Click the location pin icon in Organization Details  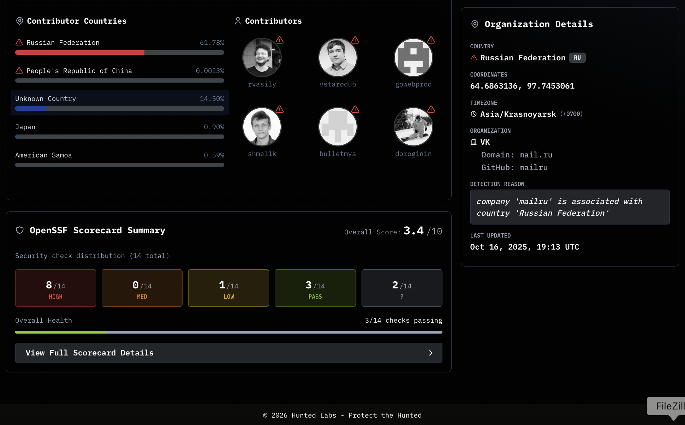click(x=475, y=24)
